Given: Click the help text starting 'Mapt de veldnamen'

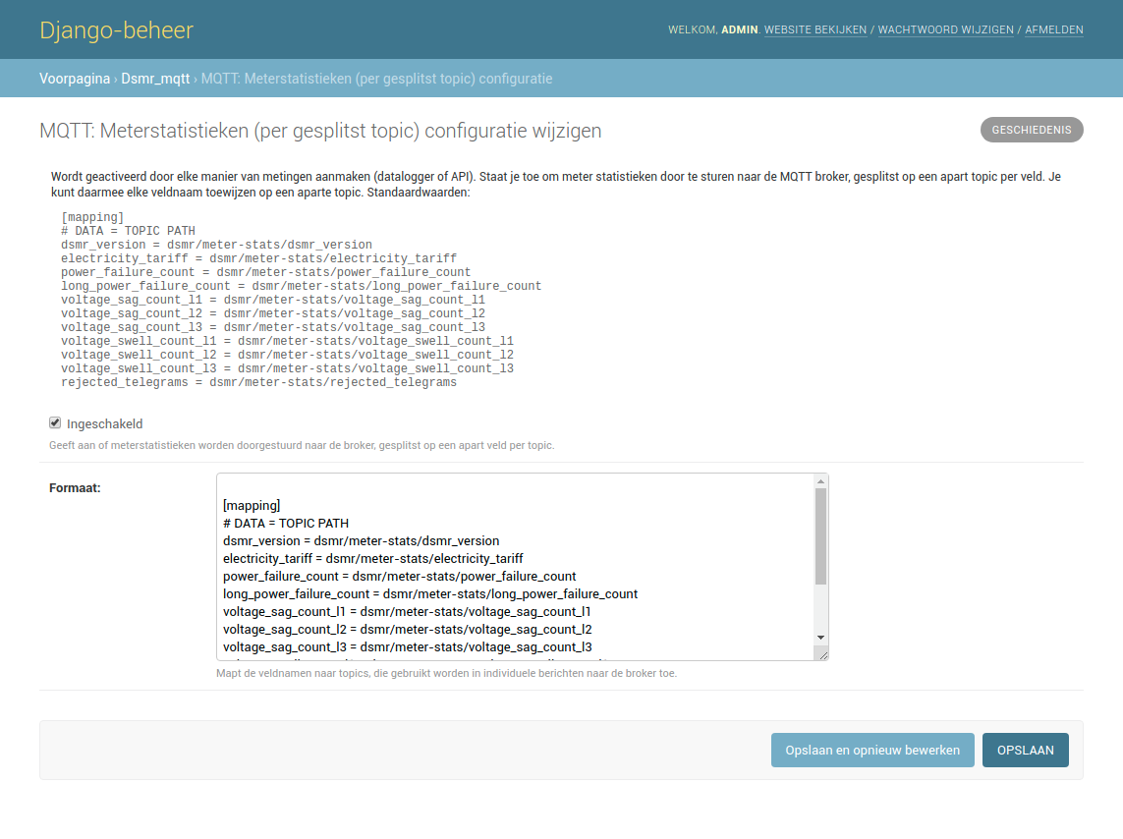Looking at the screenshot, I should click(x=446, y=674).
